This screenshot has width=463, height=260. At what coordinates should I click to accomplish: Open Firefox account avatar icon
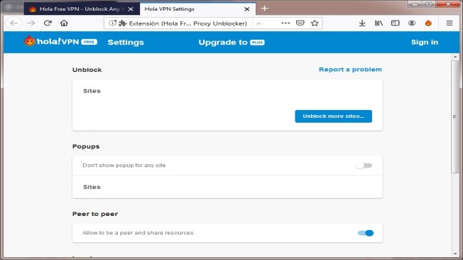coord(412,23)
